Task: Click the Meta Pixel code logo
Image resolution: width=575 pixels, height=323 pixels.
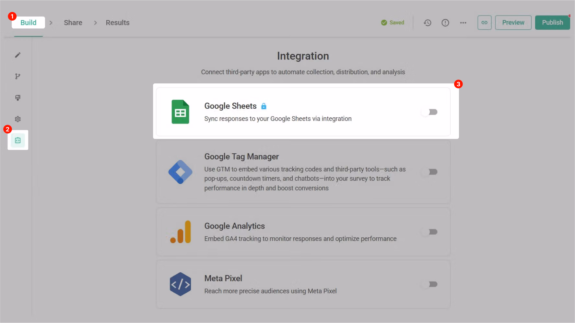Action: point(180,284)
